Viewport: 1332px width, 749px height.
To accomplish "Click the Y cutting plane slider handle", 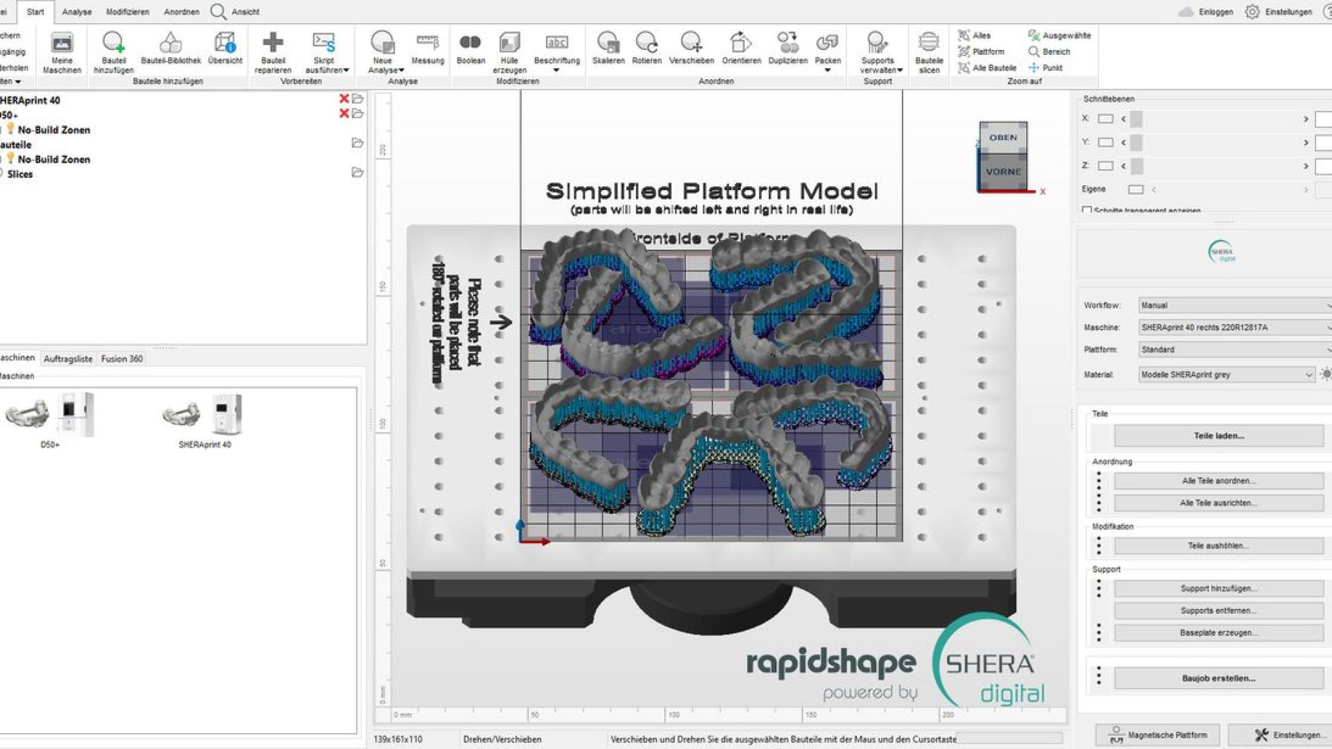I will click(1136, 143).
